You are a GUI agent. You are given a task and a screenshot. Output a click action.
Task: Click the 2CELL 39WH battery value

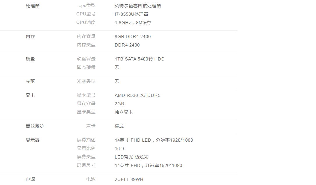click(129, 179)
